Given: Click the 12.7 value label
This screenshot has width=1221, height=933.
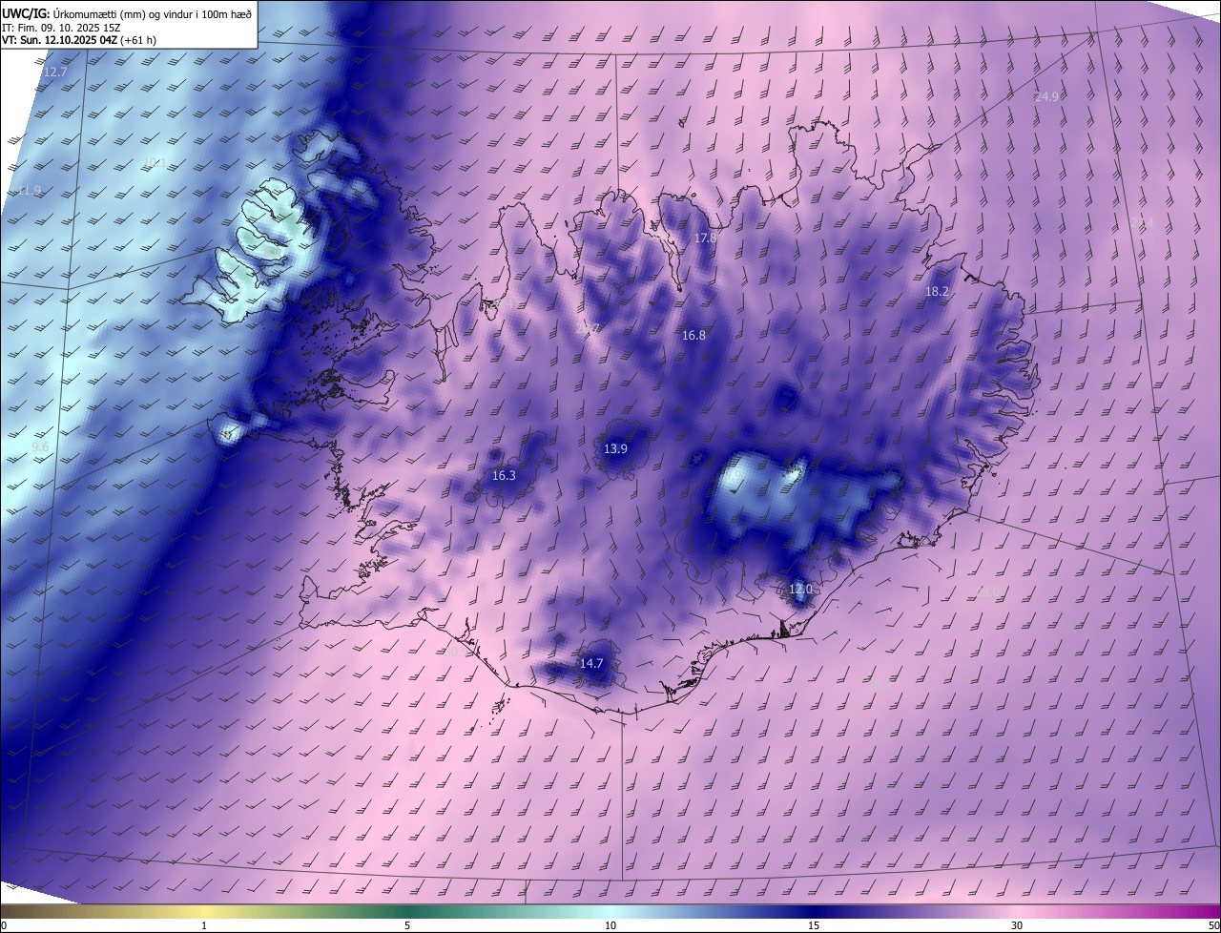Looking at the screenshot, I should click(55, 73).
